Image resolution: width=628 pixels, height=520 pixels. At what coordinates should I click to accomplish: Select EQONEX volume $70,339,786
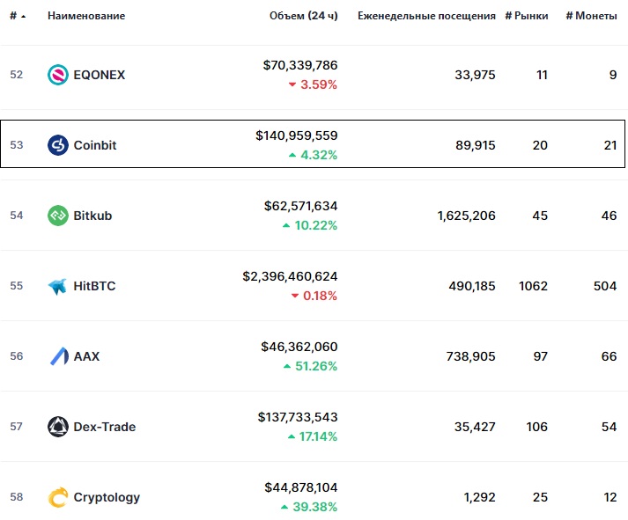point(300,65)
